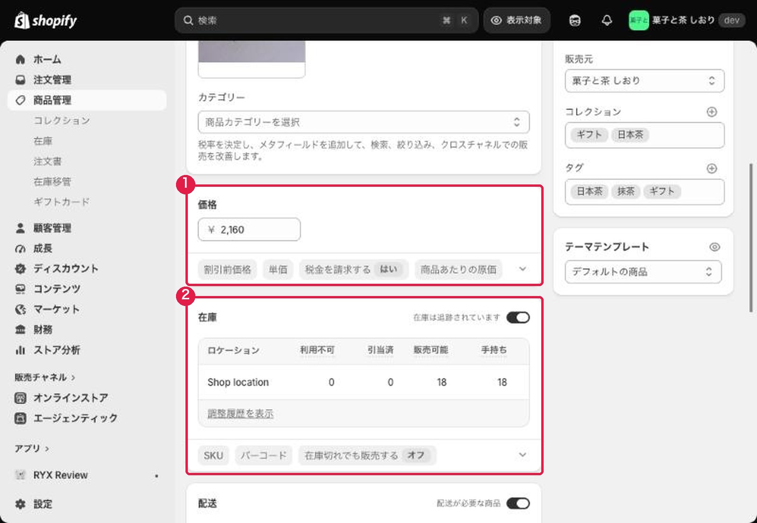Open 商品カテゴリーを選択 dropdown
Screen dimensions: 757x523
pyautogui.click(x=363, y=122)
